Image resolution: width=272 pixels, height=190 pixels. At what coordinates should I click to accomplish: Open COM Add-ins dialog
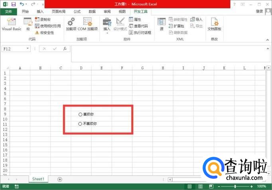click(x=88, y=24)
